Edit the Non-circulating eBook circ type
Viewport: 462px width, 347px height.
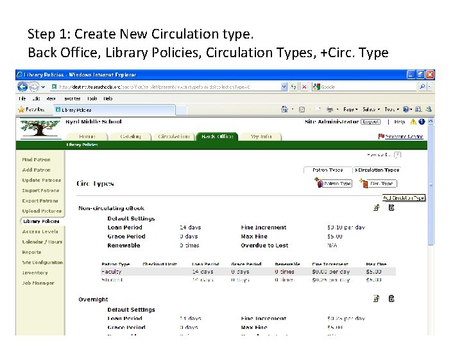click(x=376, y=208)
